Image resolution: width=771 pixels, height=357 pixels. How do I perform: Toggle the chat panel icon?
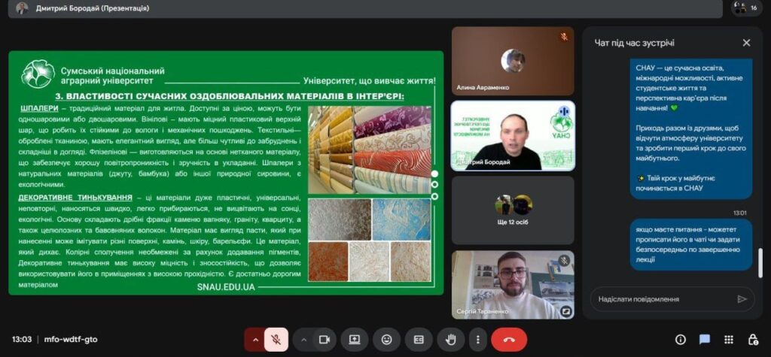(x=705, y=340)
